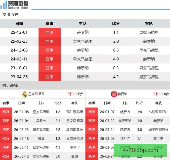This screenshot has height=160, width=170.
Task: Click the 比分 header in the 交锋历史 table
Action: pos(116,24)
